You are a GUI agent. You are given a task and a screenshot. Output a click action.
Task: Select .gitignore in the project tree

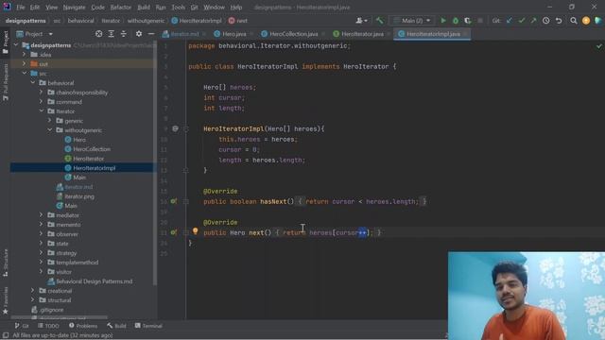pyautogui.click(x=52, y=310)
